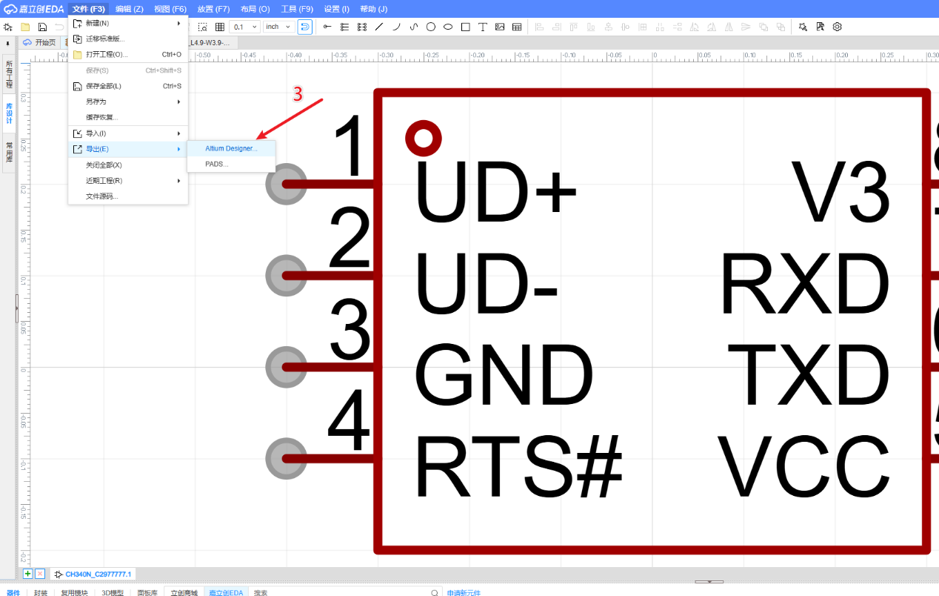
Task: Select the single pin placement tool
Action: pos(327,27)
